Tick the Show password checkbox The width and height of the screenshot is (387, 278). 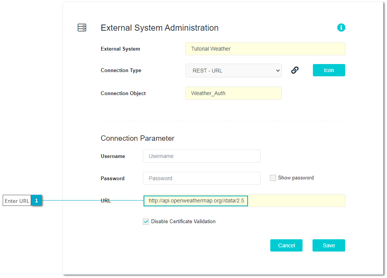point(273,178)
